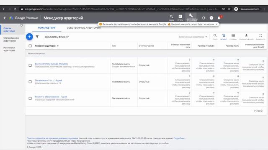Open the Посетители +15 с. - 14 дней audience

pos(49,80)
